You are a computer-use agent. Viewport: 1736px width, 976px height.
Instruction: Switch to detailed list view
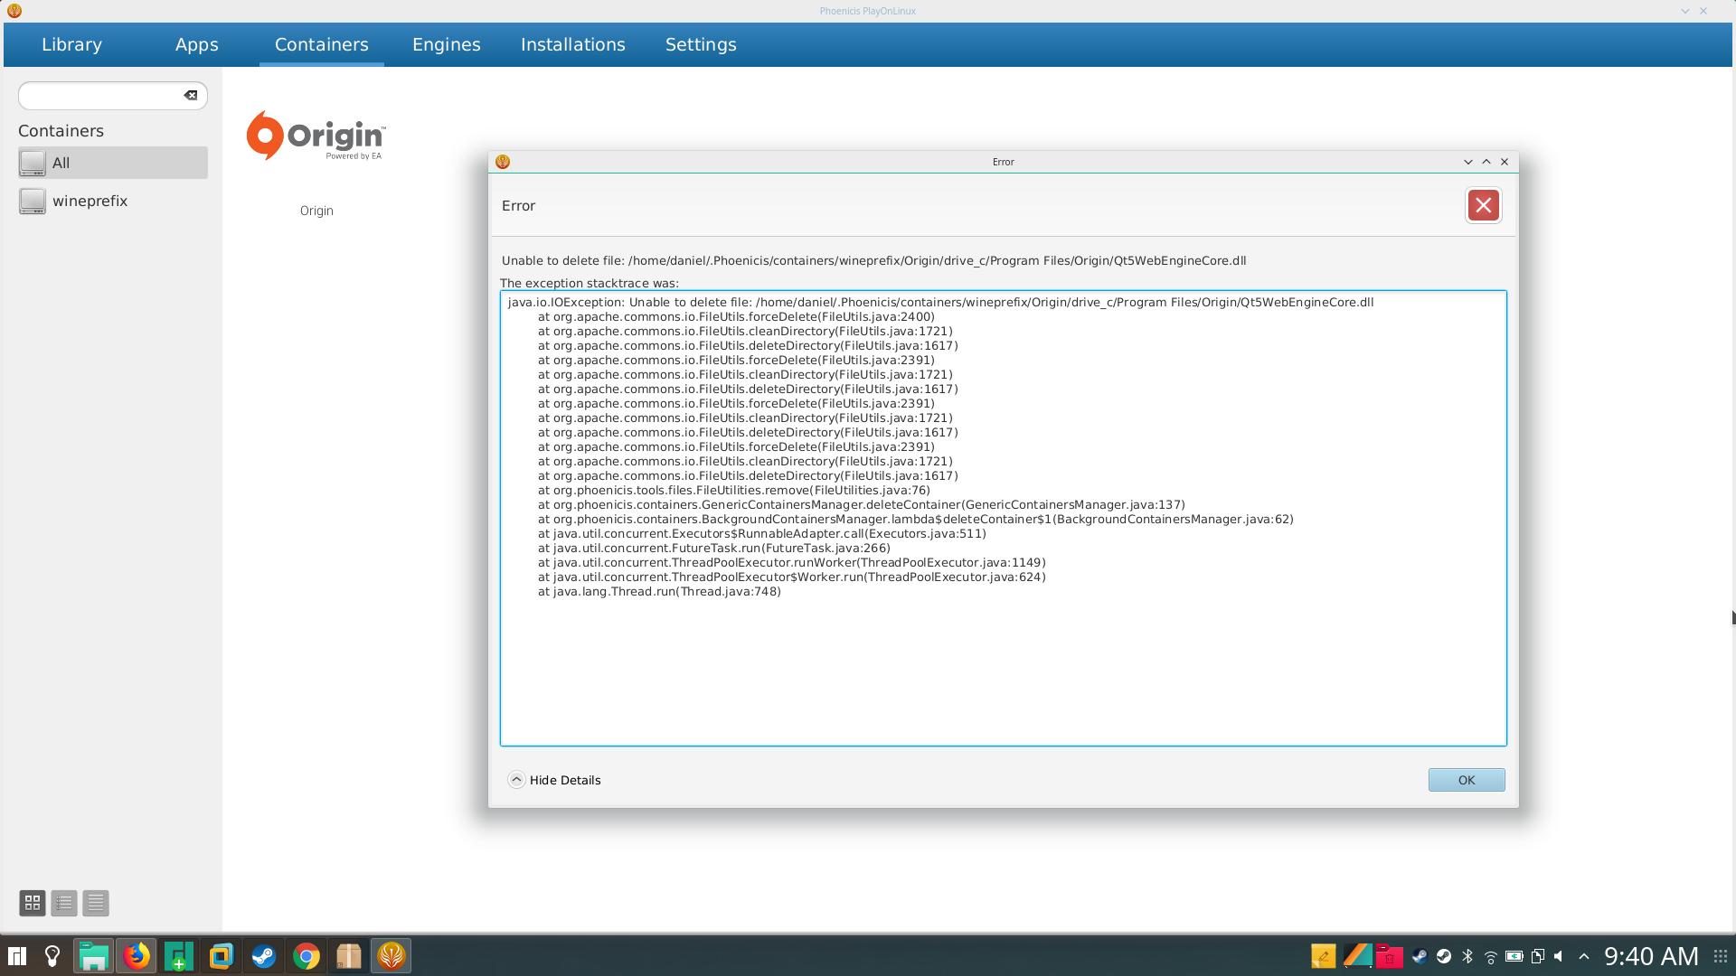point(96,903)
